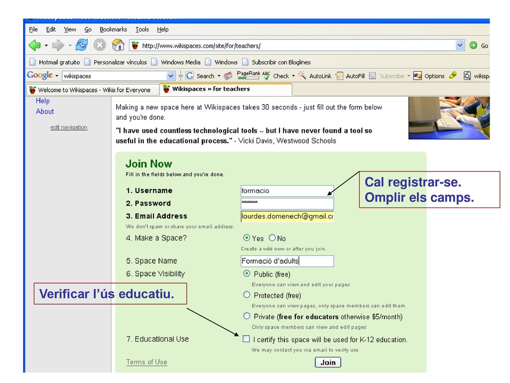This screenshot has width=510, height=383.
Task: Open the About link in sidebar
Action: [44, 111]
